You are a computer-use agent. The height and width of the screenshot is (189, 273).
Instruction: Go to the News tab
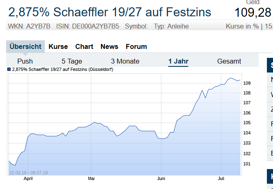109,46
